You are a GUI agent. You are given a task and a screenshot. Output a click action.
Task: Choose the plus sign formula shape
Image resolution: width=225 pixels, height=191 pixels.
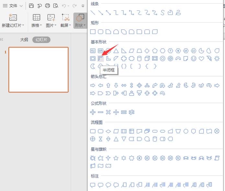(x=93, y=112)
